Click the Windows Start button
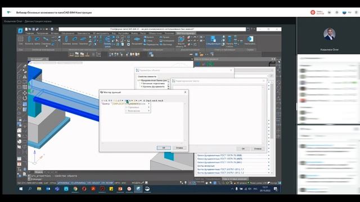360x202 pixels. pos(21,189)
